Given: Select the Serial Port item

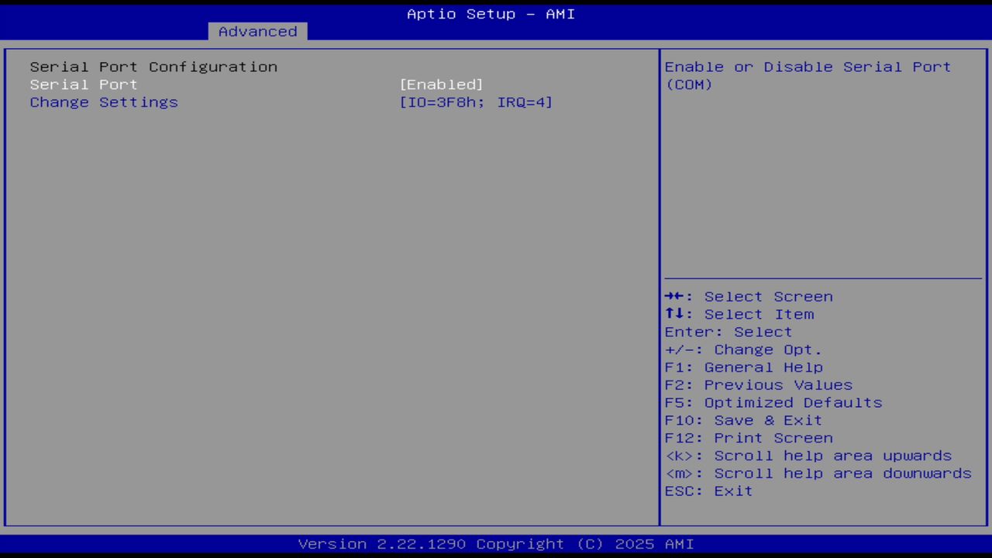Looking at the screenshot, I should tap(83, 84).
